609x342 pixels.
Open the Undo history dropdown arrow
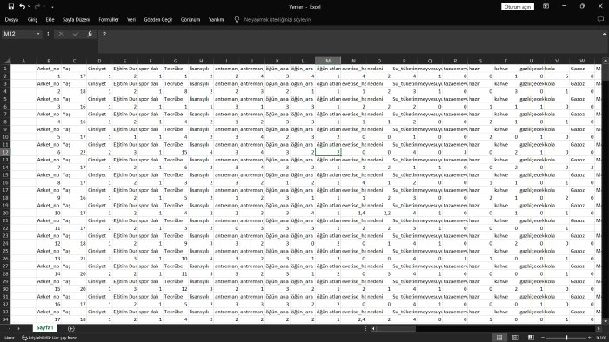tap(29, 6)
